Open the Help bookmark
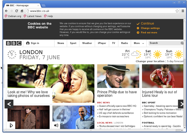This screenshot has height=133, width=187. click(x=48, y=16)
